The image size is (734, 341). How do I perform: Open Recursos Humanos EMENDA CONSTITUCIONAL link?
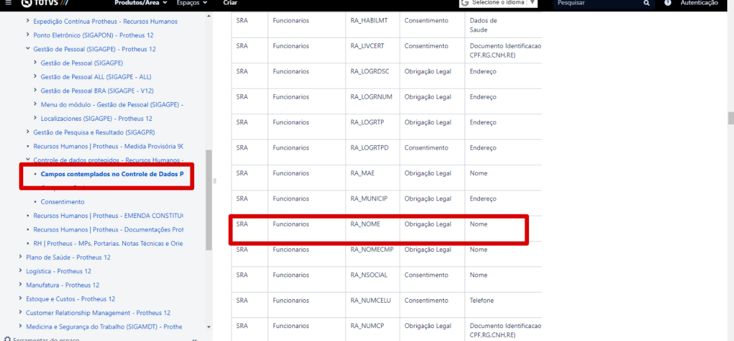[x=108, y=216]
